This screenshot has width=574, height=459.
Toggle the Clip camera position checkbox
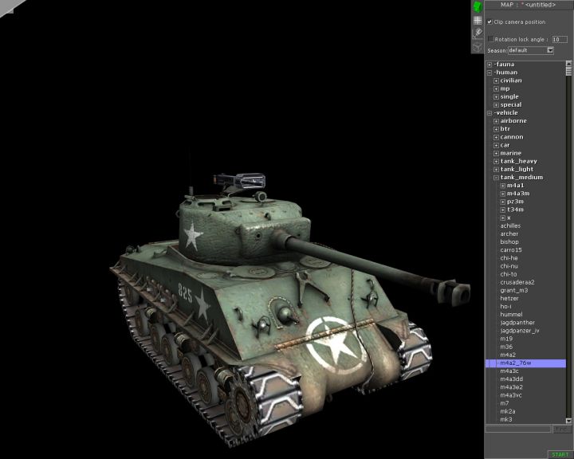click(490, 22)
